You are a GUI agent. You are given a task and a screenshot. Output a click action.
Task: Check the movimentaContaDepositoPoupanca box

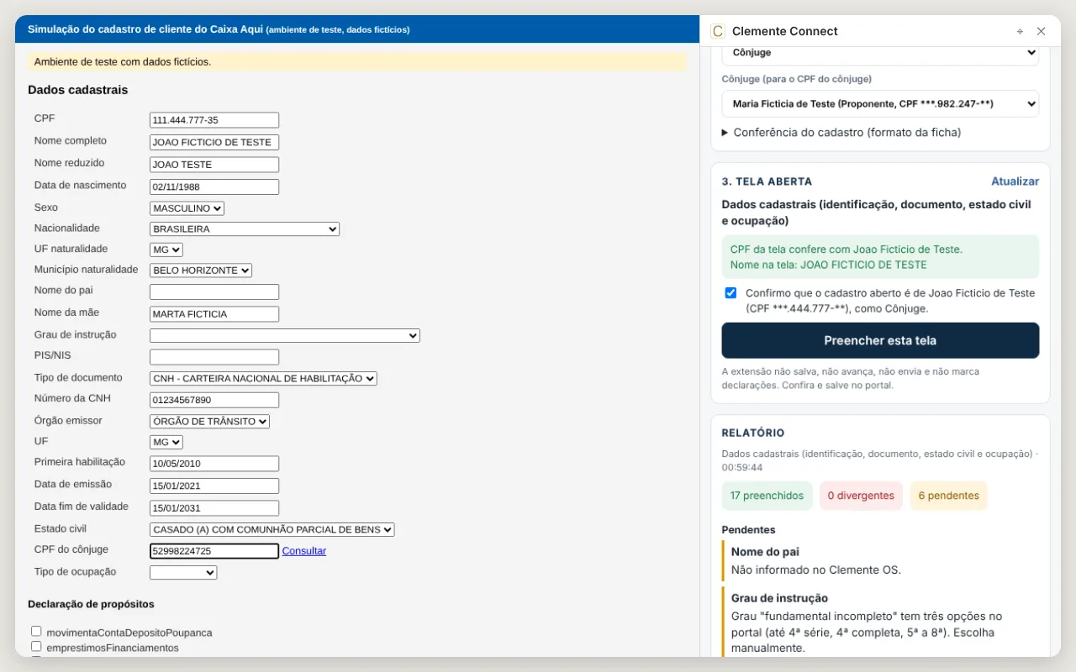36,631
